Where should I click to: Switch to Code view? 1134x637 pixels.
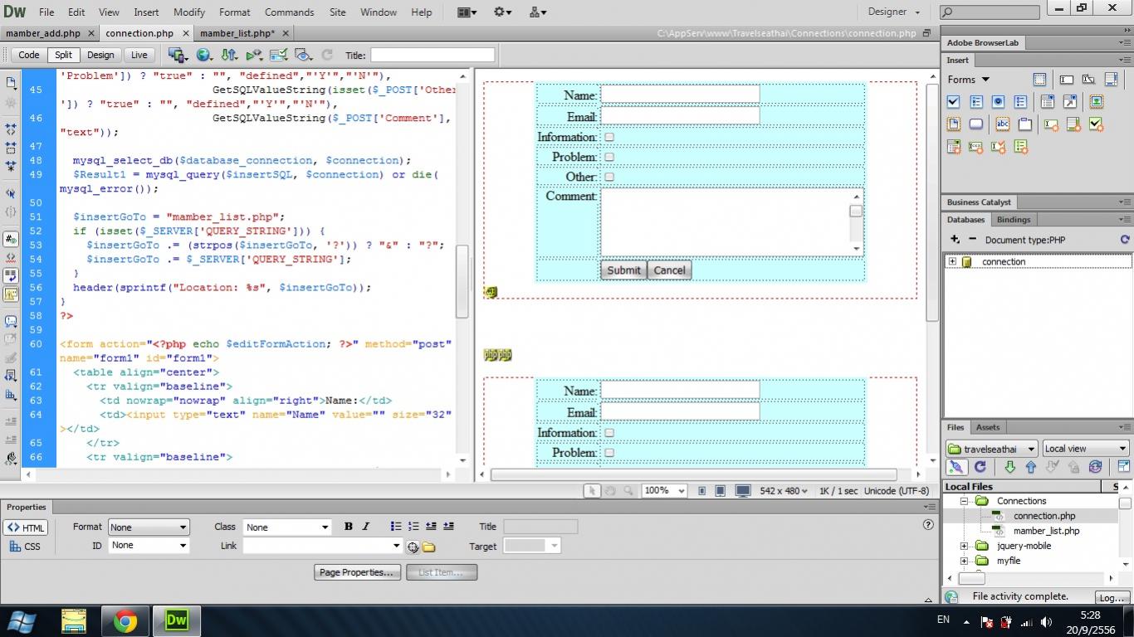point(29,55)
